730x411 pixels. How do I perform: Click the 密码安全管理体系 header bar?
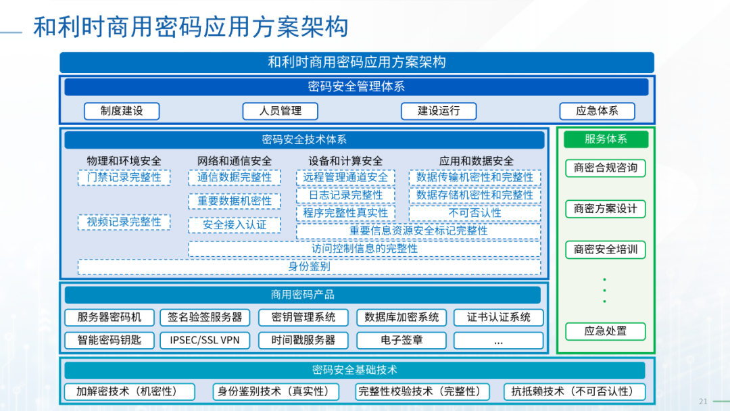point(356,87)
